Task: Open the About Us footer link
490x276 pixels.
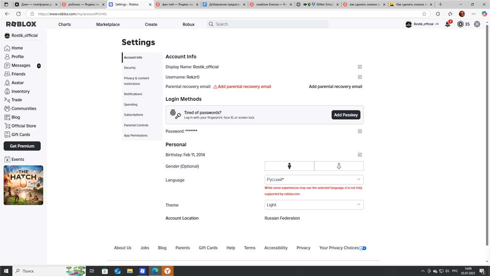Action: tap(122, 248)
